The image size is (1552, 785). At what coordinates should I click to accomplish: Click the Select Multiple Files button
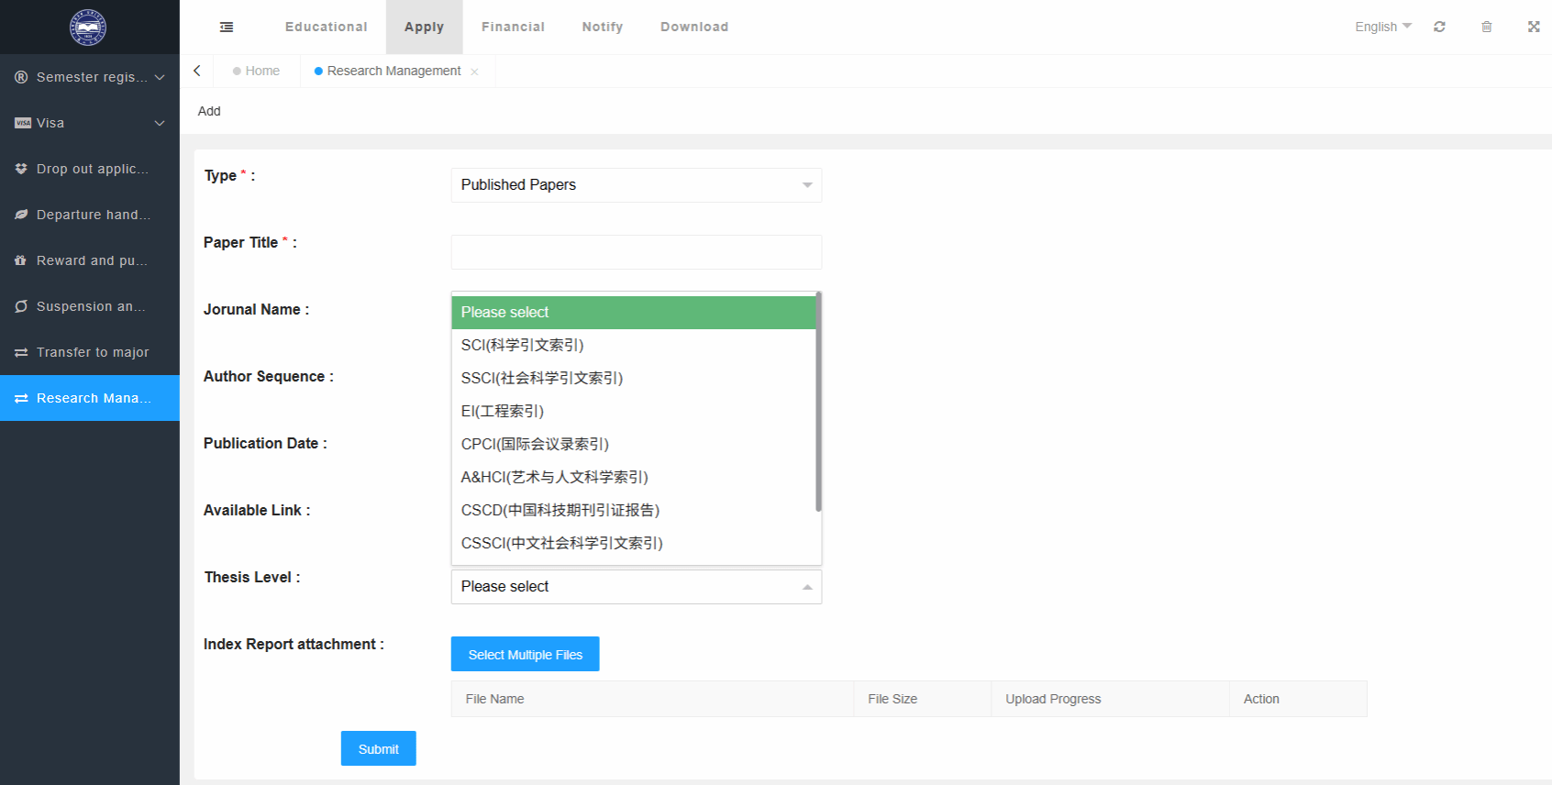(525, 654)
